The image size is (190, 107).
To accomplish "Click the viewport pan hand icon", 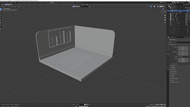I will click(165, 18).
